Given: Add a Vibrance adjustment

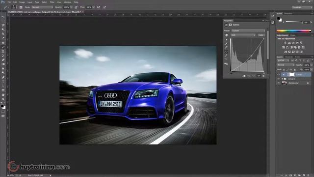Looking at the screenshot, I should pyautogui.click(x=301, y=43).
